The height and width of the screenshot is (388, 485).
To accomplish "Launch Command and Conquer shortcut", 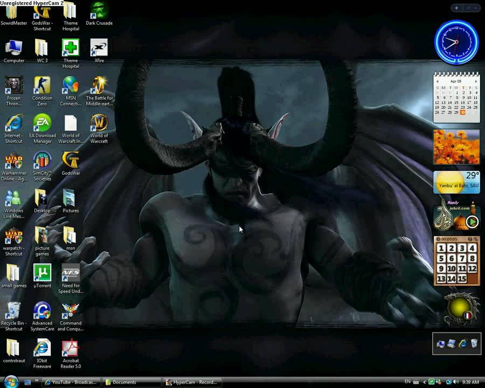I will click(x=71, y=316).
